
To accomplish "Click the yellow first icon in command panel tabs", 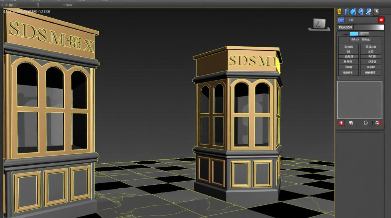I will (339, 12).
